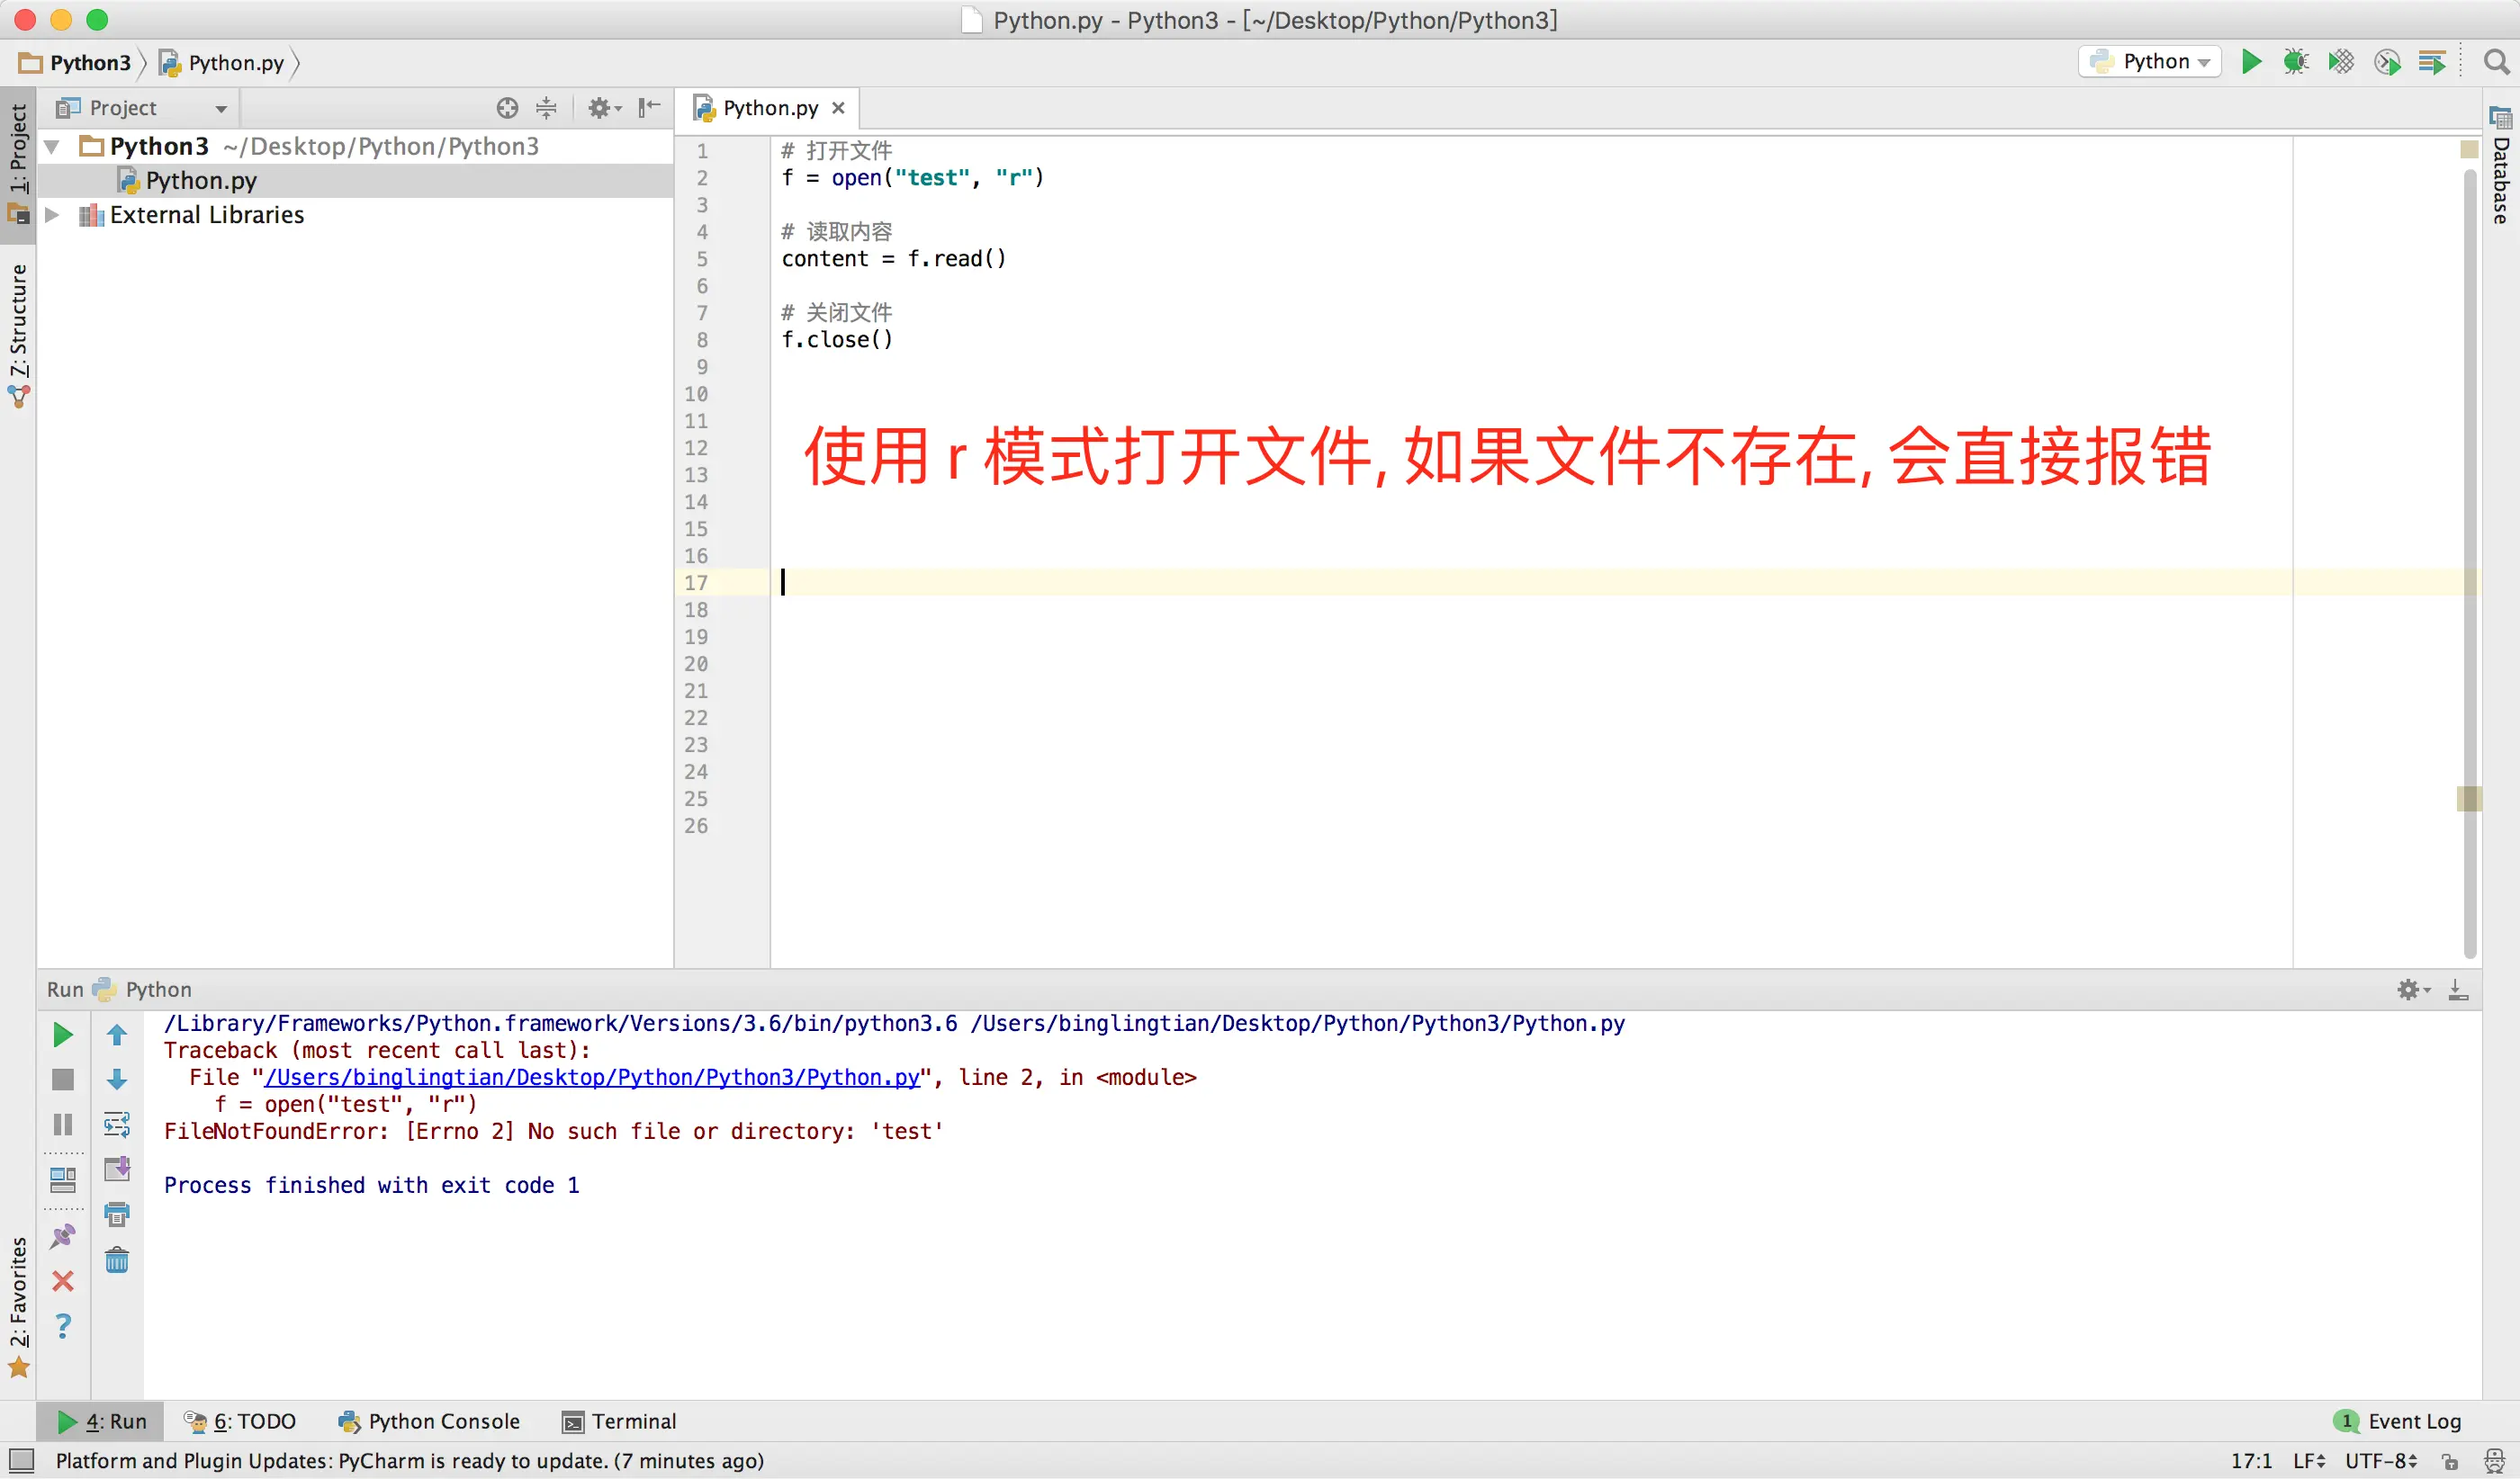Clear console output with trash icon

tap(117, 1260)
